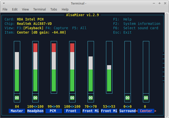Viewport: 169px width, 118px height.
Task: Click the value 53<>53
Action: tap(109, 106)
